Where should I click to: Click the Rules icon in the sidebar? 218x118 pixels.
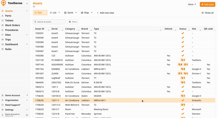[3, 49]
